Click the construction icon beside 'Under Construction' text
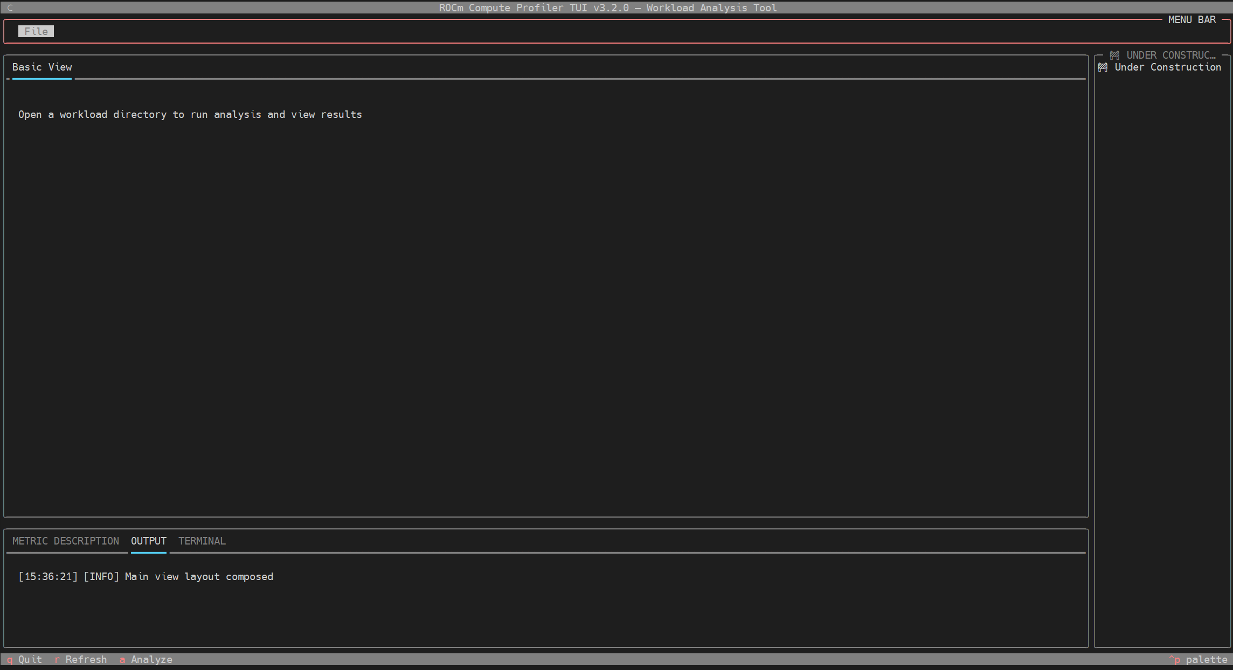Screen dimensions: 1233x670 point(1103,67)
